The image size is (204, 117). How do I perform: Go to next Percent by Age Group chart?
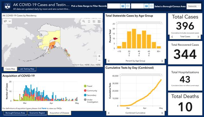point(162,61)
